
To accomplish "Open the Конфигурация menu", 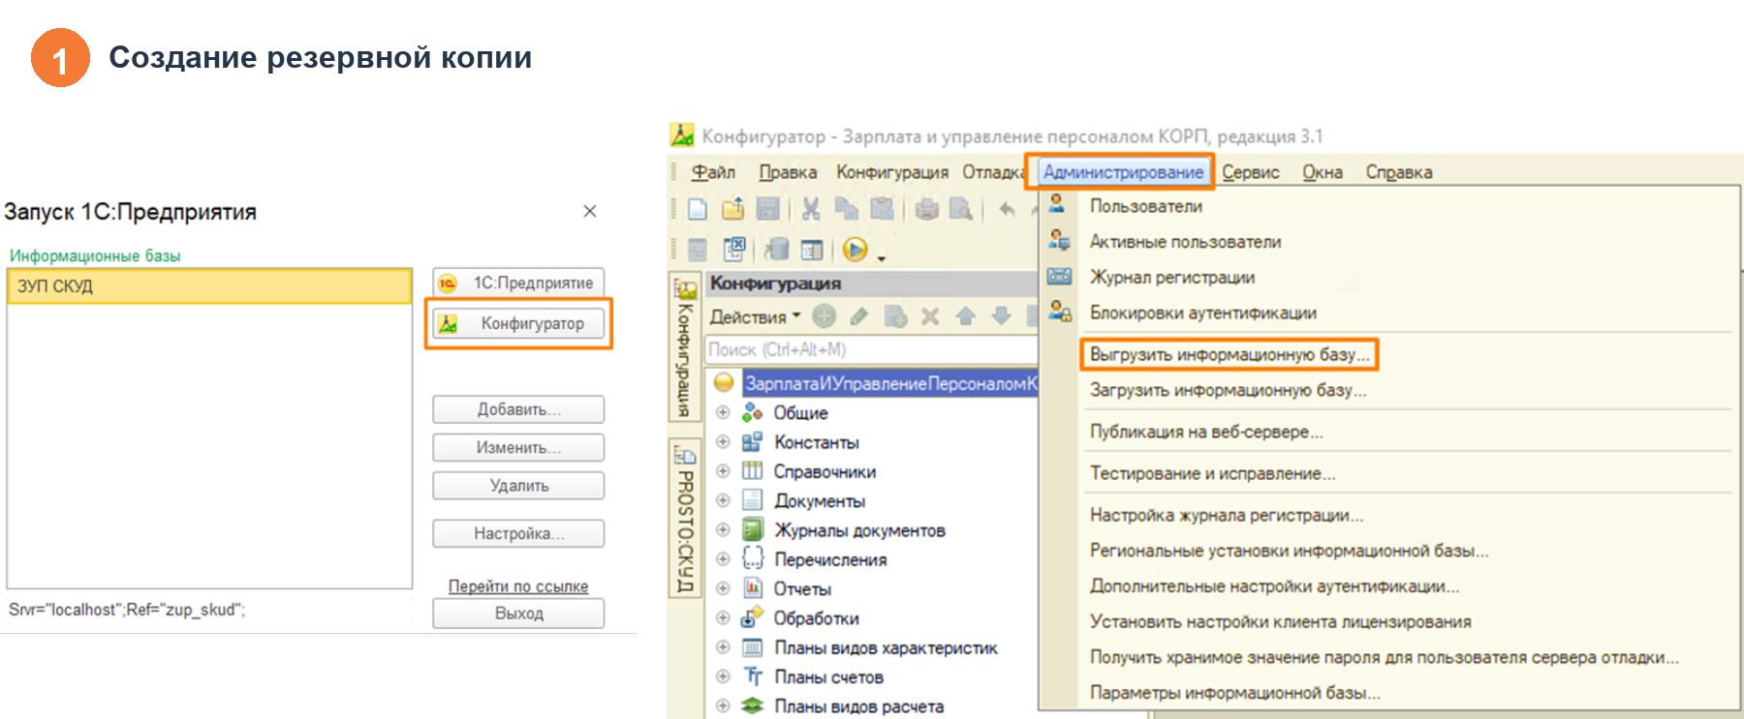I will [892, 172].
